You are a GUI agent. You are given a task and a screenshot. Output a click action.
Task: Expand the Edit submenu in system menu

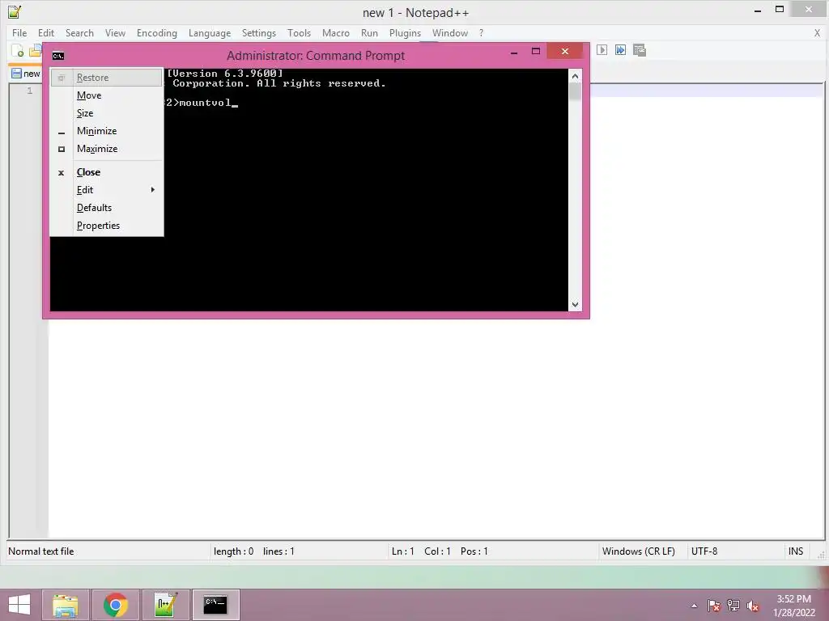click(x=107, y=189)
